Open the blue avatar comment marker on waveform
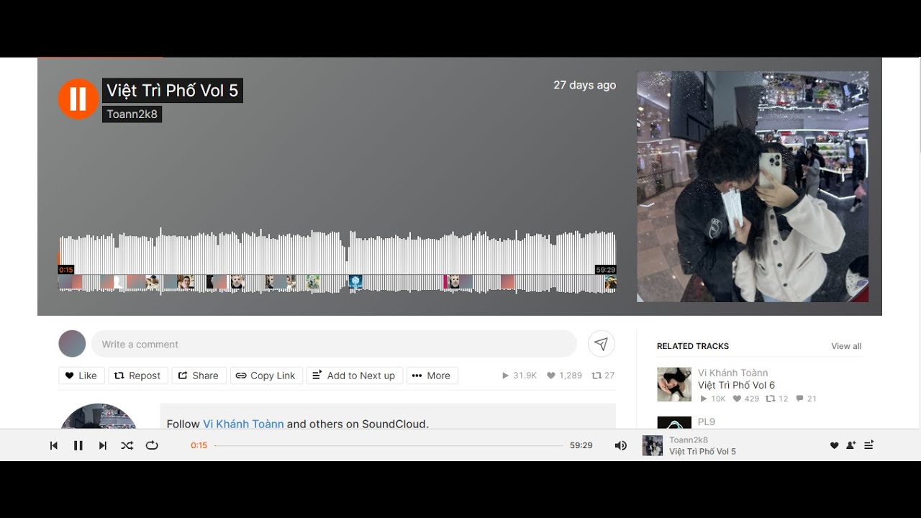Screen dimensions: 921x518 pos(355,282)
